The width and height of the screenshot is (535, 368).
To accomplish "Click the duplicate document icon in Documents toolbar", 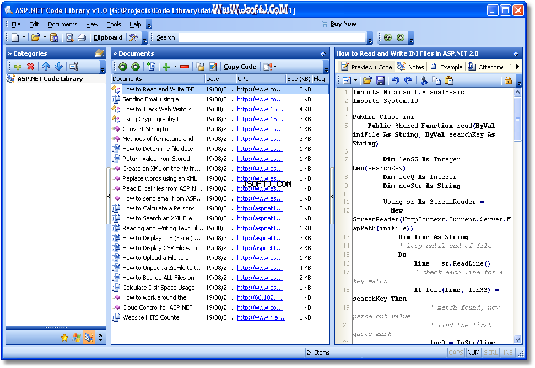I will (x=151, y=67).
